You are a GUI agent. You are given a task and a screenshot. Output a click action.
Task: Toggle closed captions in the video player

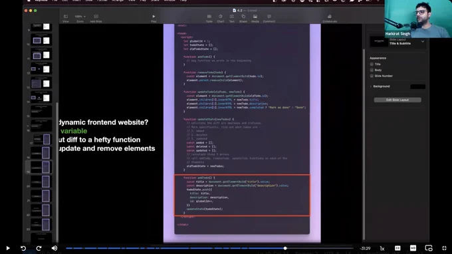397,248
